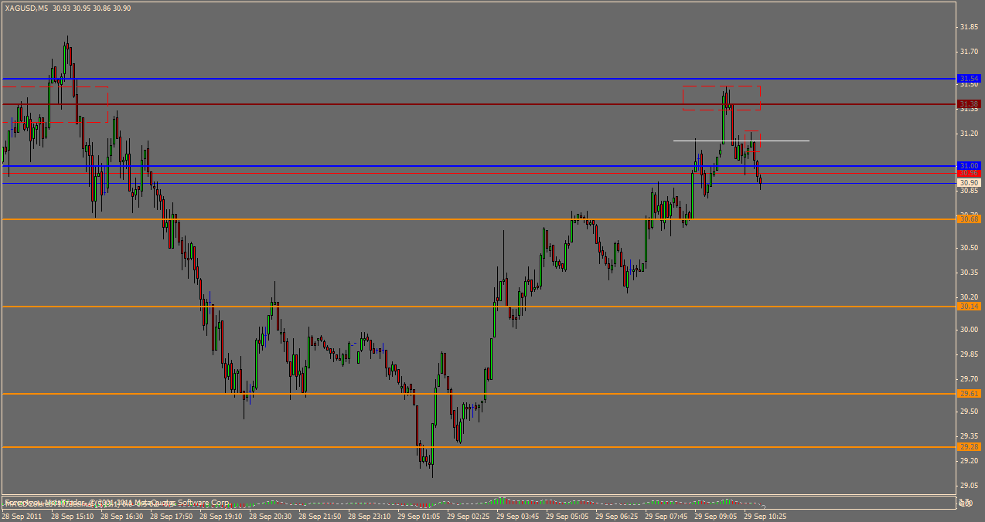Screen dimensions: 985x522
Task: Click the 28 Sep 23:10 time label
Action: (x=370, y=515)
